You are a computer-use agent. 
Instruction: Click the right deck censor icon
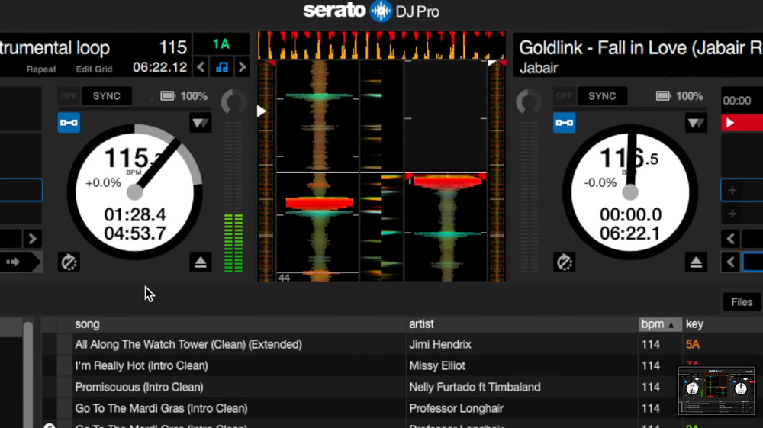(565, 262)
